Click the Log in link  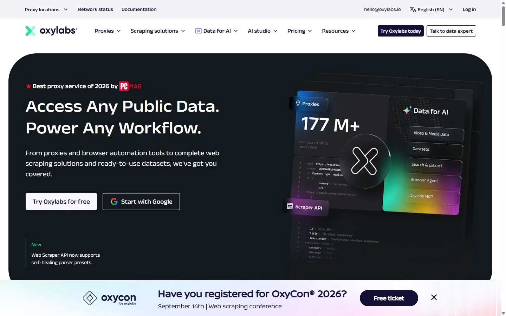469,9
